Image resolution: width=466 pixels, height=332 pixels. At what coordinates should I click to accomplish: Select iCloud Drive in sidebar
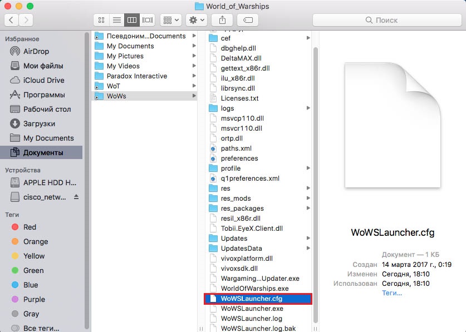(x=43, y=80)
